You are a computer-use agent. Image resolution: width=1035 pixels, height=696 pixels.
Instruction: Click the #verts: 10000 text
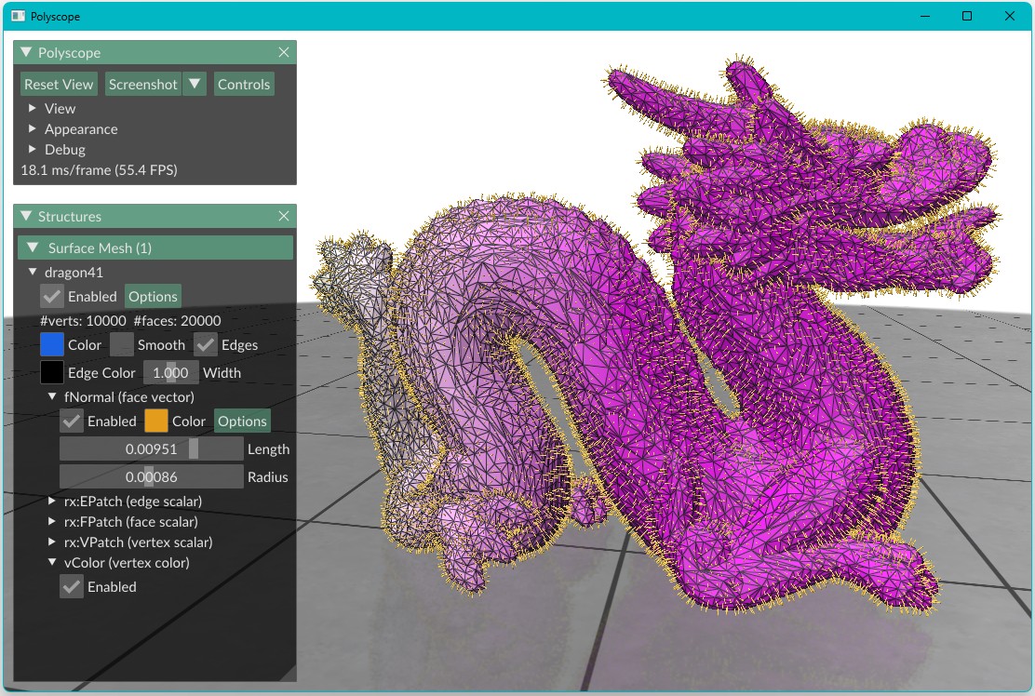[83, 321]
